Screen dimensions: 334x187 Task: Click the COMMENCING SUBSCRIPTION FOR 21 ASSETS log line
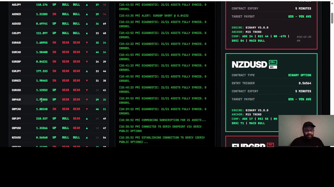(162, 120)
